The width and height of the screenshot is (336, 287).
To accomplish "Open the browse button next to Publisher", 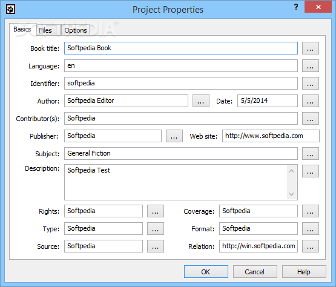I will 174,136.
